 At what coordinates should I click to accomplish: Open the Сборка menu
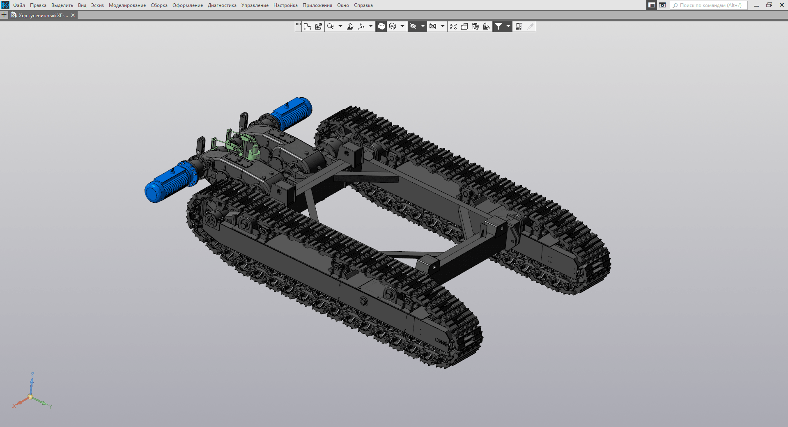(159, 5)
